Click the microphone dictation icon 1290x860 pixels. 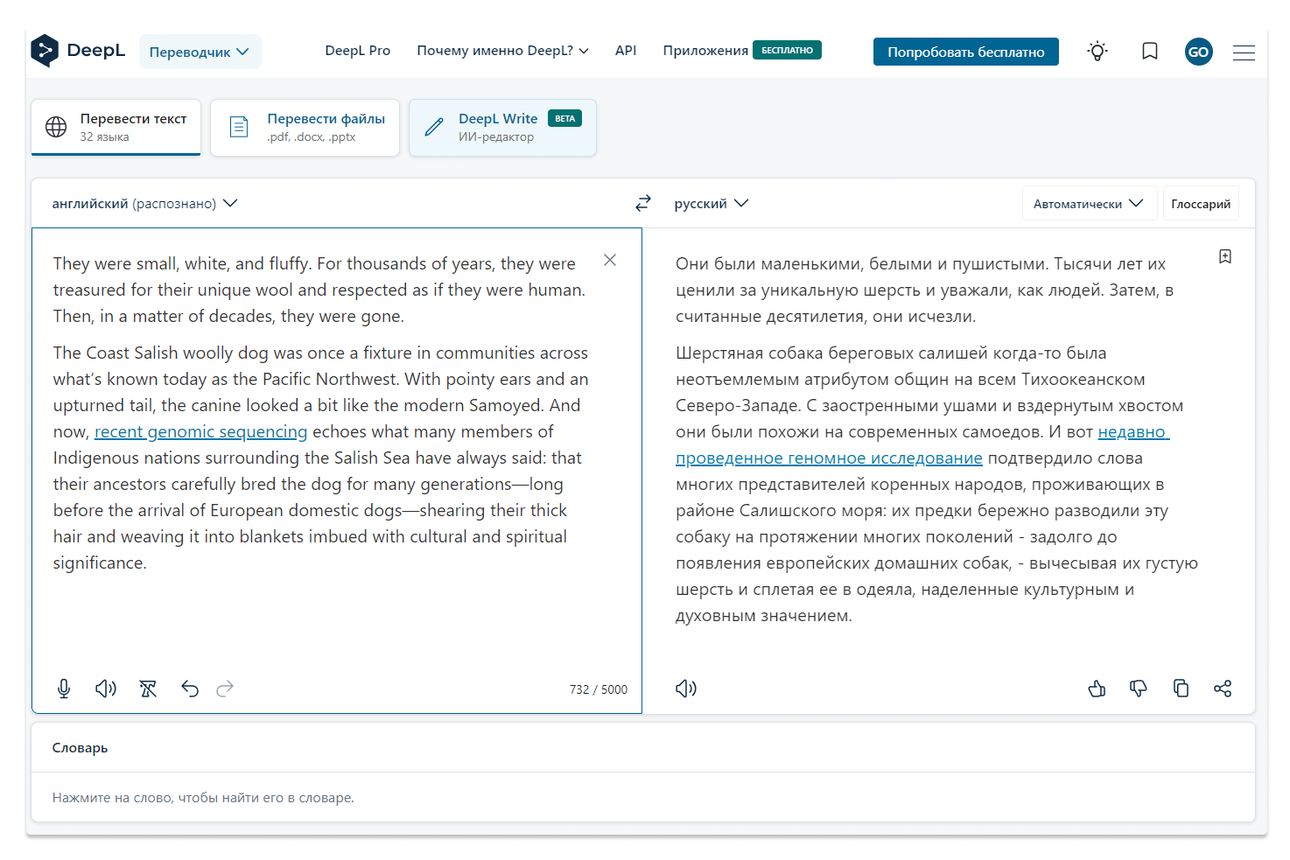pos(64,689)
